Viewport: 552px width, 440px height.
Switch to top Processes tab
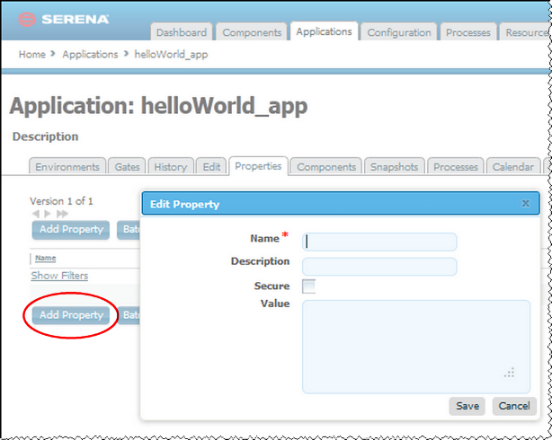click(468, 32)
